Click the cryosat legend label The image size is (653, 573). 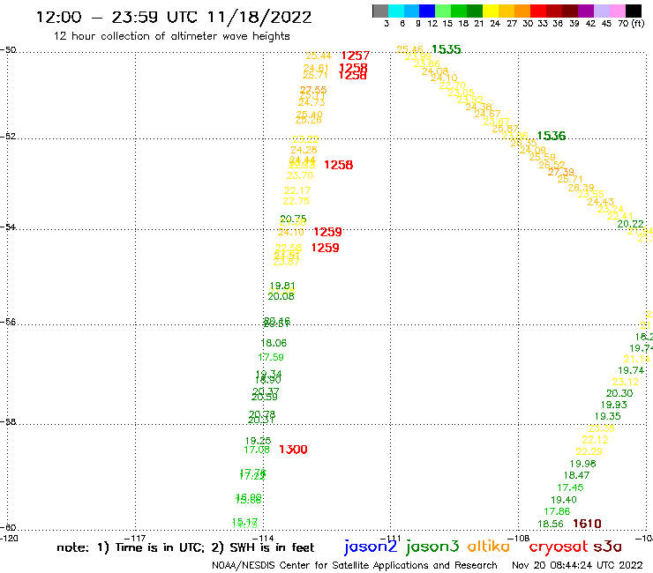[558, 547]
